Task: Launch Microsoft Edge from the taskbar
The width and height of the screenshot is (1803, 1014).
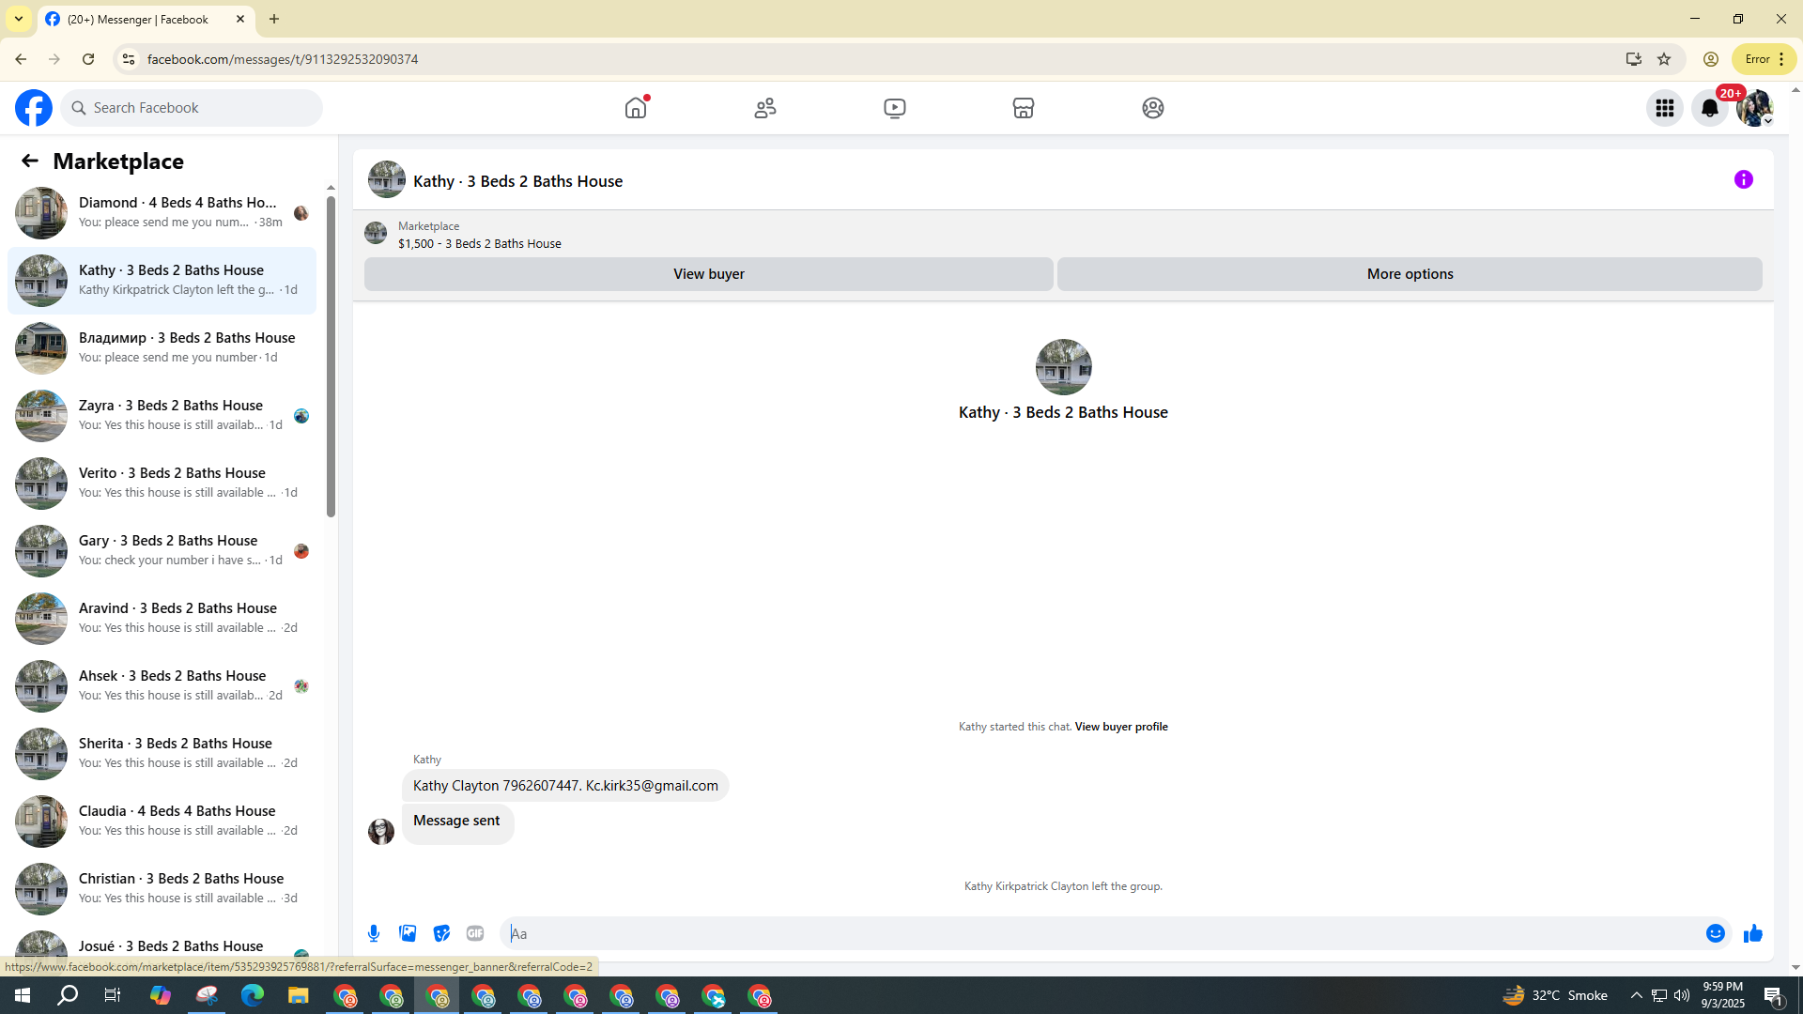Action: pyautogui.click(x=253, y=995)
